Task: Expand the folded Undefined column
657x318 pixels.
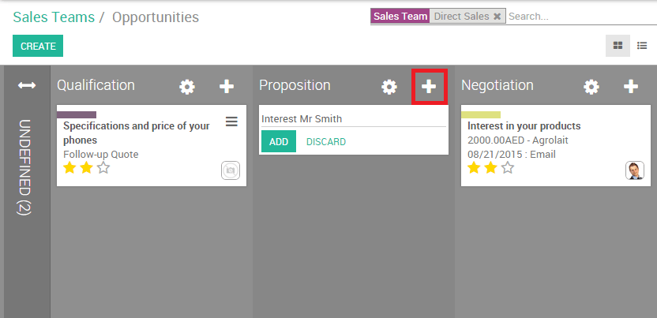Action: 27,86
